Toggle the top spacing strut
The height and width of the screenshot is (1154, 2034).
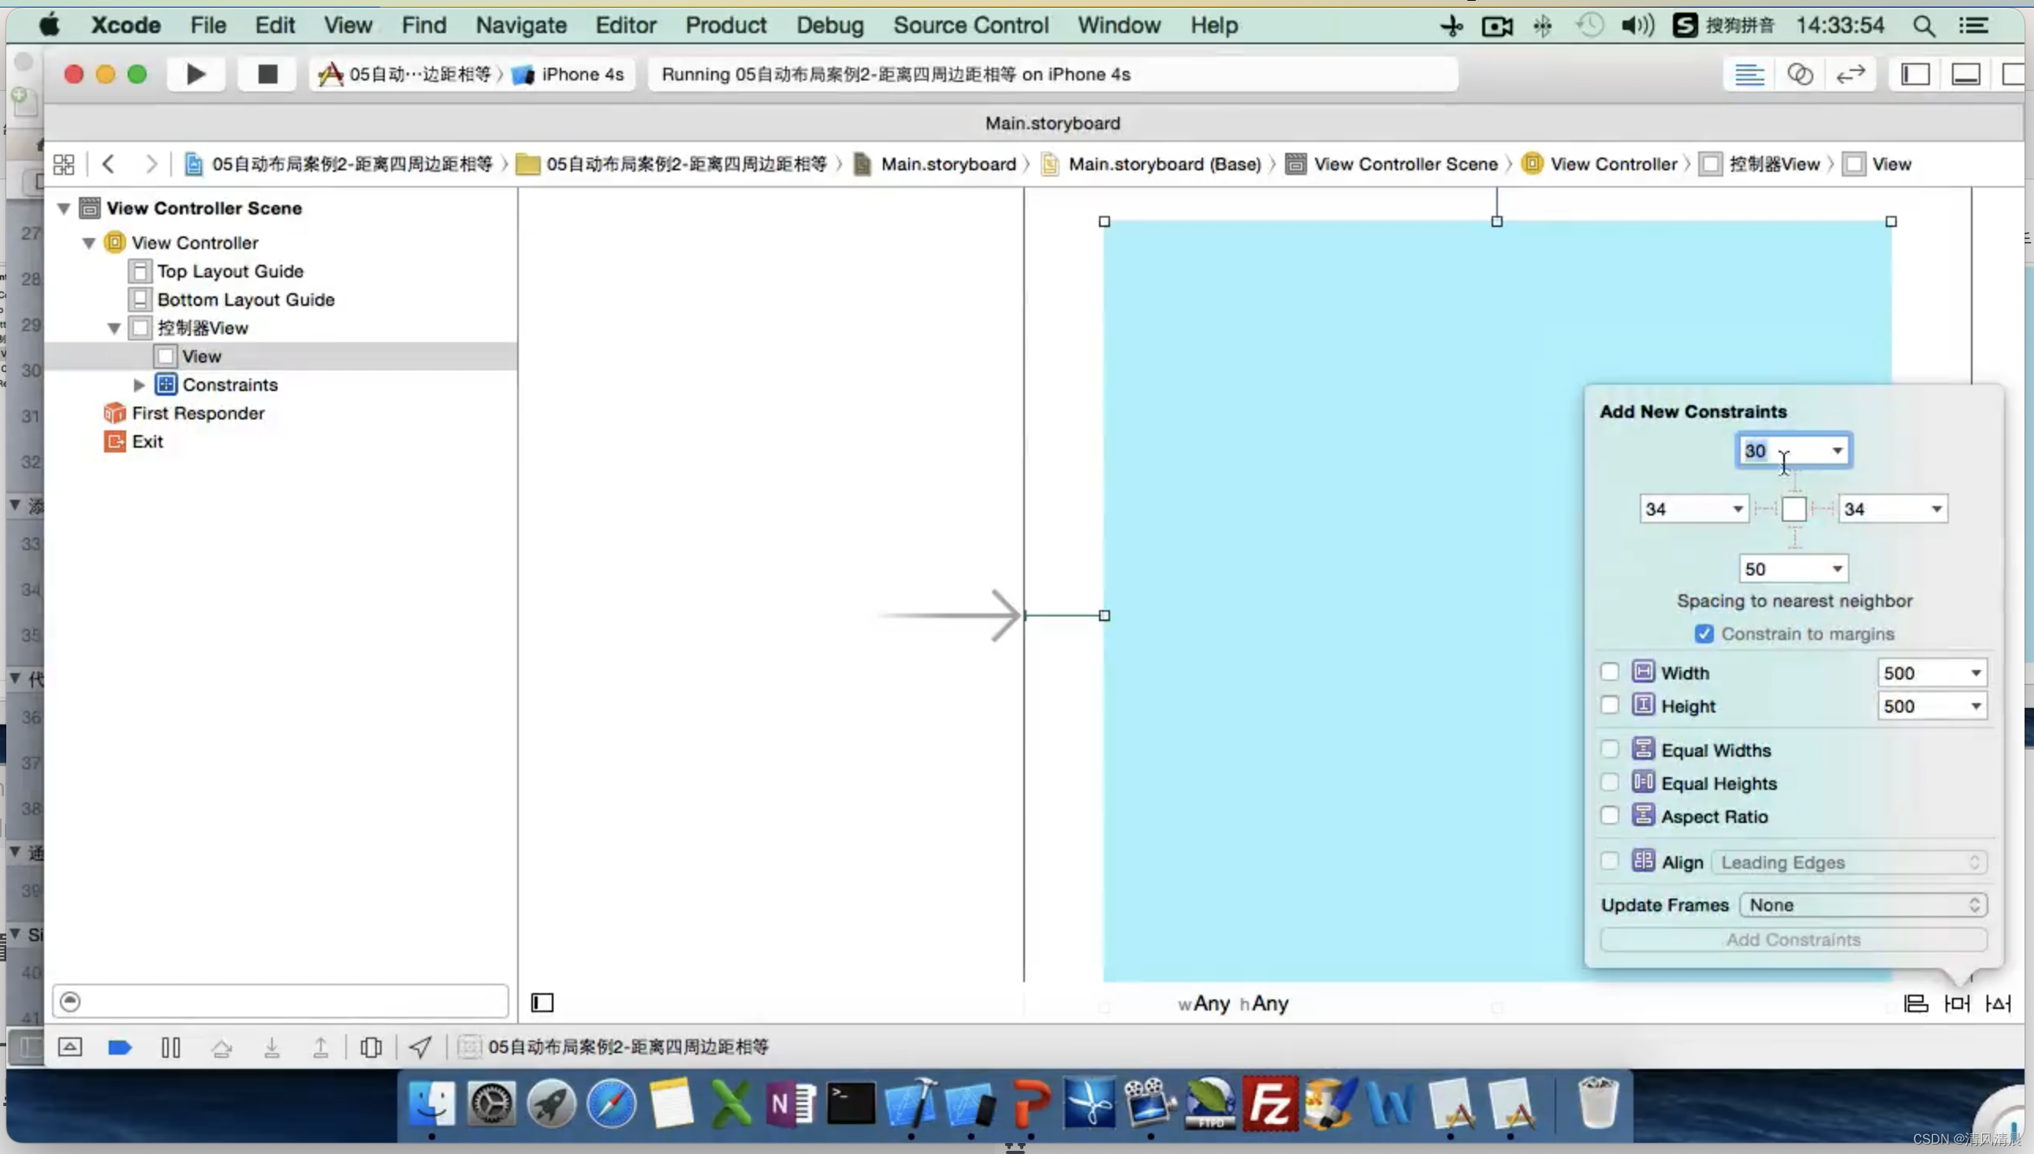point(1794,481)
